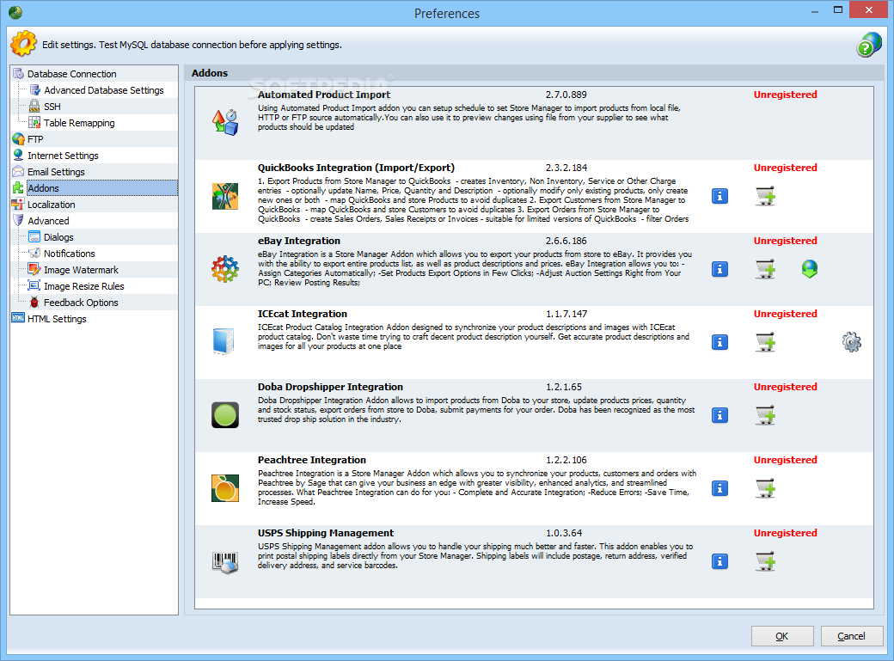
Task: Go to Table Remapping
Action: (79, 123)
